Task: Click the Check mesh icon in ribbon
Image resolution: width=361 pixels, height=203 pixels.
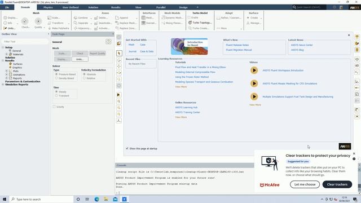Action: 25,21
